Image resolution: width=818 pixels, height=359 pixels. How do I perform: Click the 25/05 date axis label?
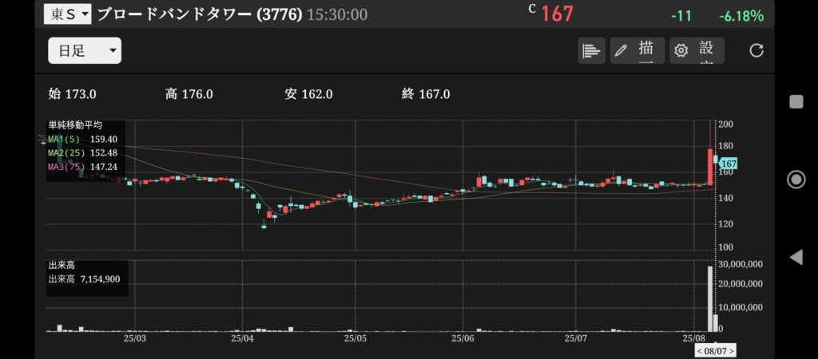point(355,338)
